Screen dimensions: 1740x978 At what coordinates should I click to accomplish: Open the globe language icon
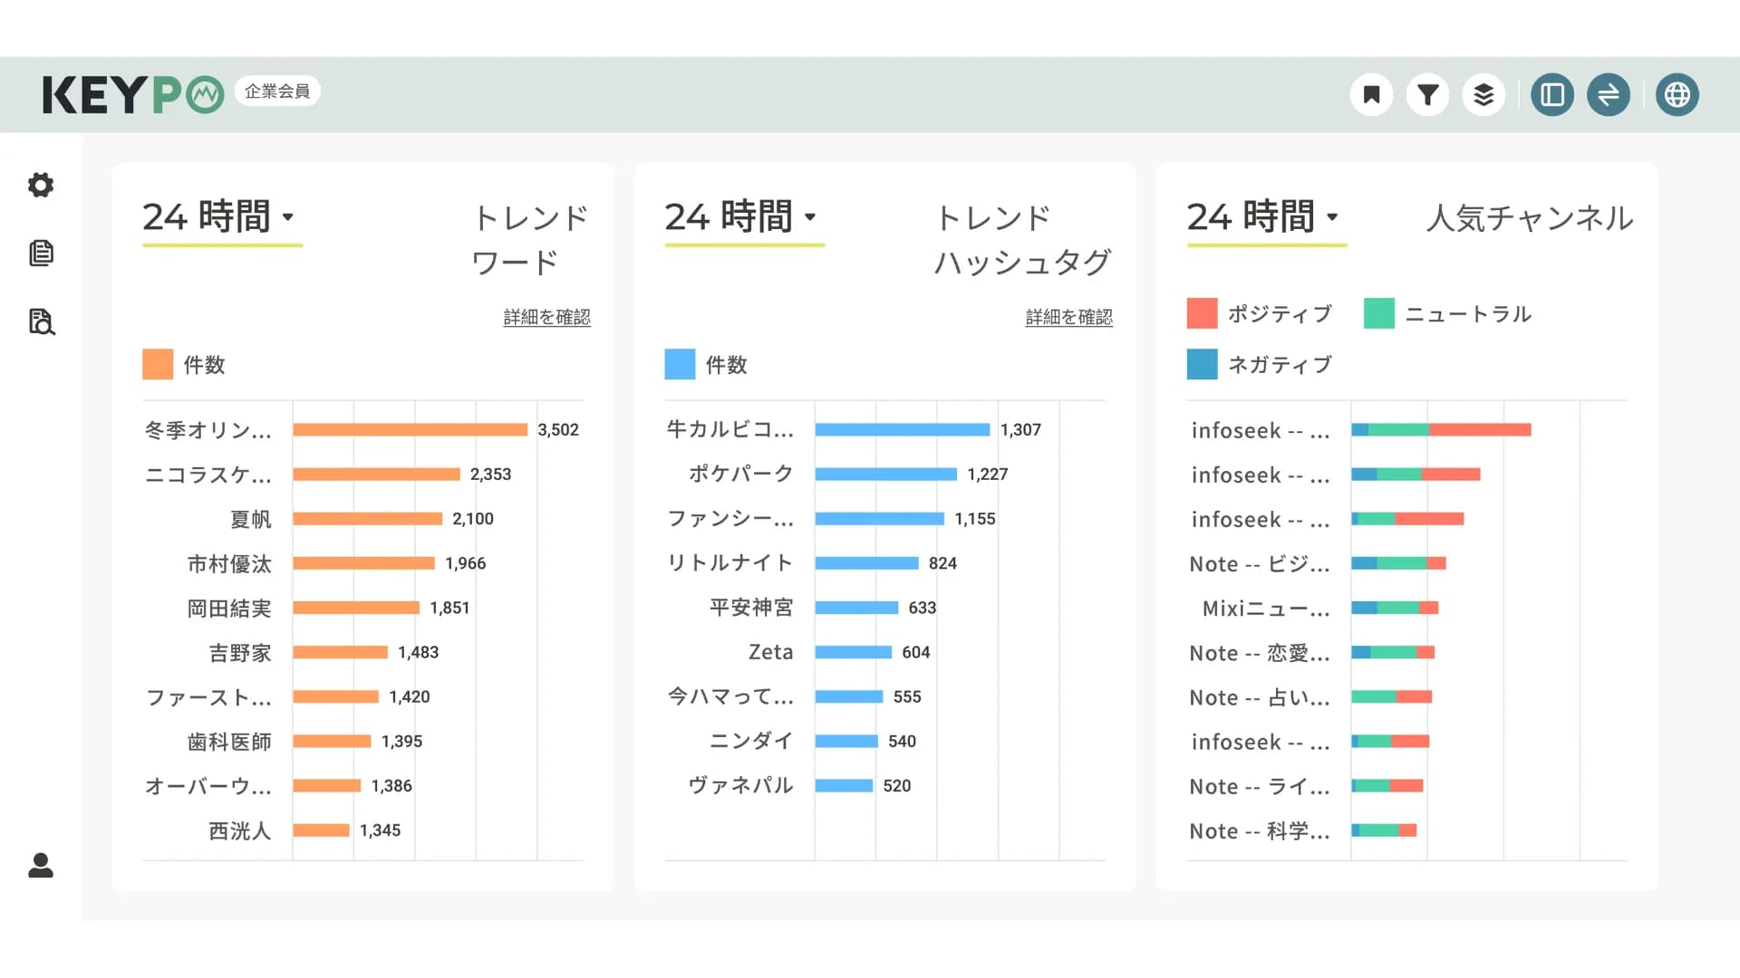(x=1677, y=93)
